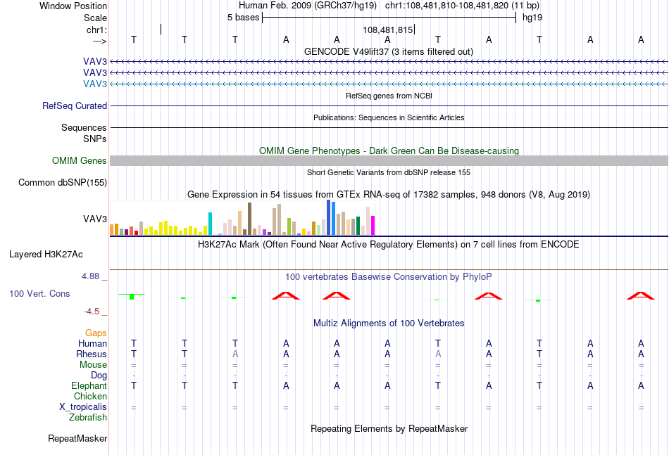The height and width of the screenshot is (455, 669).
Task: Click the Repeating Elements by RepeatMasker title
Action: pyautogui.click(x=389, y=428)
